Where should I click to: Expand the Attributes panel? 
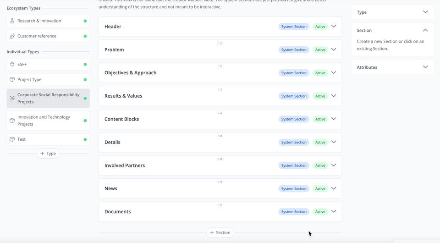point(425,67)
